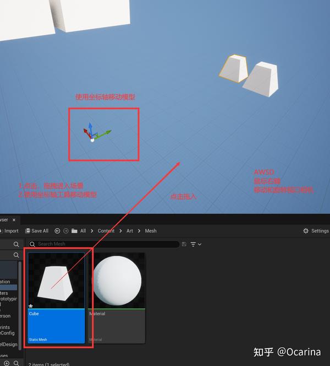Viewport: 330px width, 366px height.
Task: Select Art in the breadcrumb path
Action: 129,231
